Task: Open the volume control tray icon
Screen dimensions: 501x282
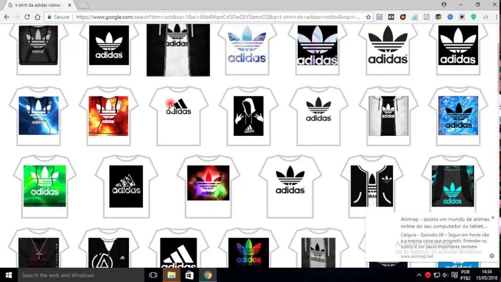Action: [x=445, y=275]
